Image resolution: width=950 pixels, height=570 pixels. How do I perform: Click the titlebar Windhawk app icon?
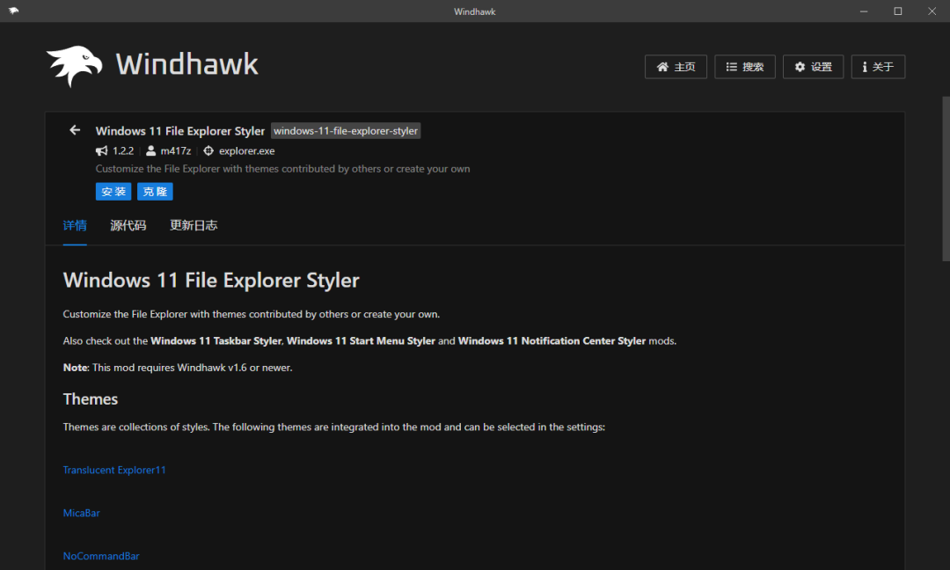coord(13,11)
